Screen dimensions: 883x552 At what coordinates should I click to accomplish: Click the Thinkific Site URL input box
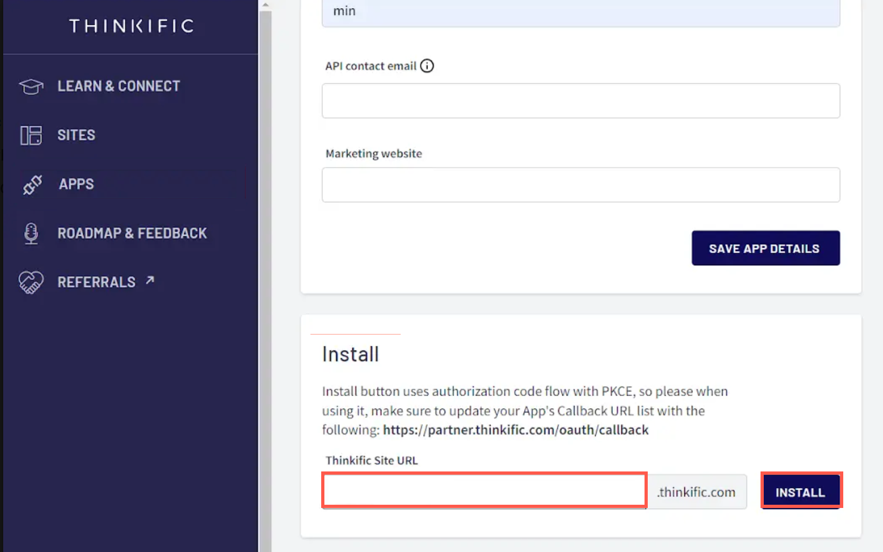pyautogui.click(x=484, y=490)
